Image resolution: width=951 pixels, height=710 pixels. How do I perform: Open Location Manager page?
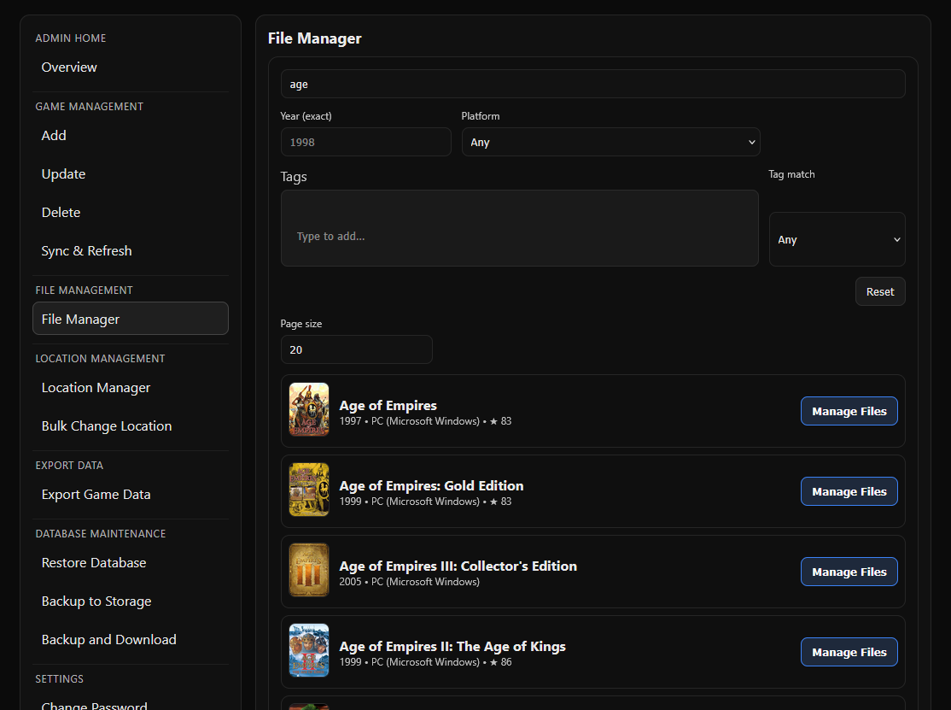[x=131, y=388]
